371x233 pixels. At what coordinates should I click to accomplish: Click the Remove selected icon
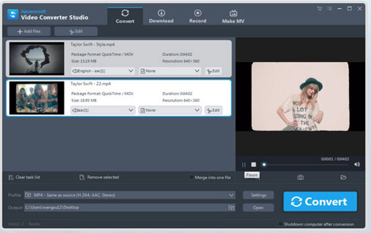[82, 177]
